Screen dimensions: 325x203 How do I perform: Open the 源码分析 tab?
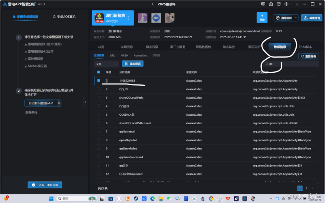tap(254, 47)
